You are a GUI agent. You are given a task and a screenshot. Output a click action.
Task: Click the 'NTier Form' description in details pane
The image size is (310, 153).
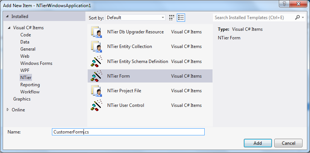[x=229, y=38]
